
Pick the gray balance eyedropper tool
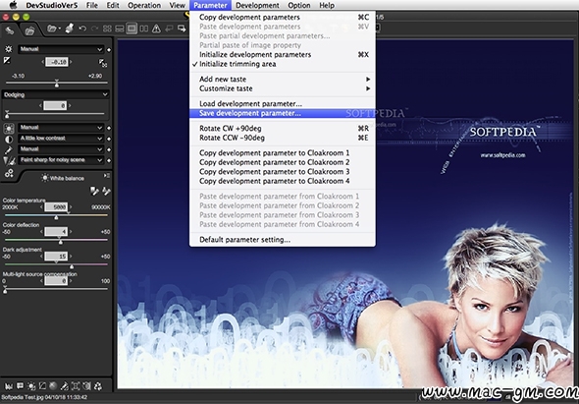[x=94, y=191]
